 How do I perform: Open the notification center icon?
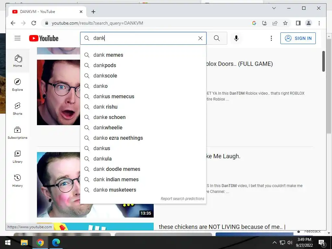pyautogui.click(x=322, y=243)
